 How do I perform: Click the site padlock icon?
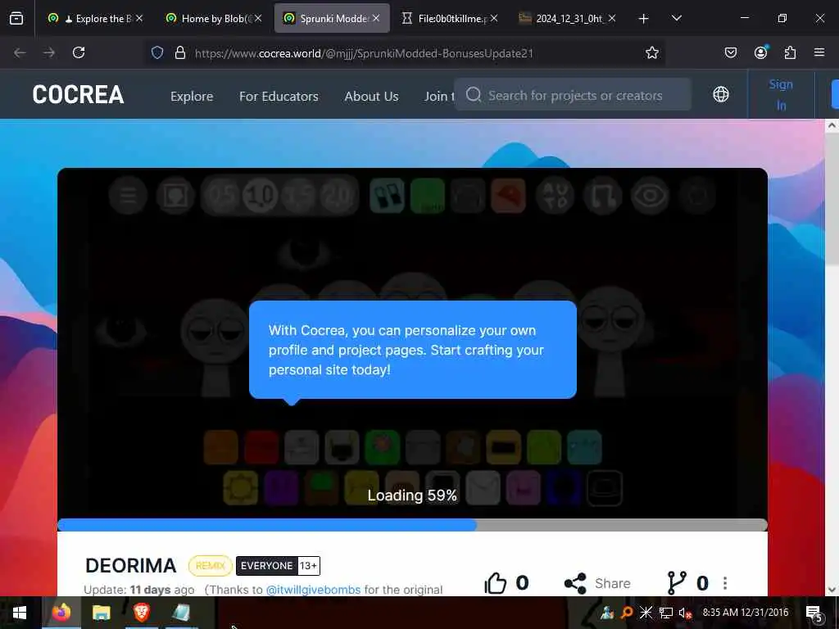[x=180, y=52]
